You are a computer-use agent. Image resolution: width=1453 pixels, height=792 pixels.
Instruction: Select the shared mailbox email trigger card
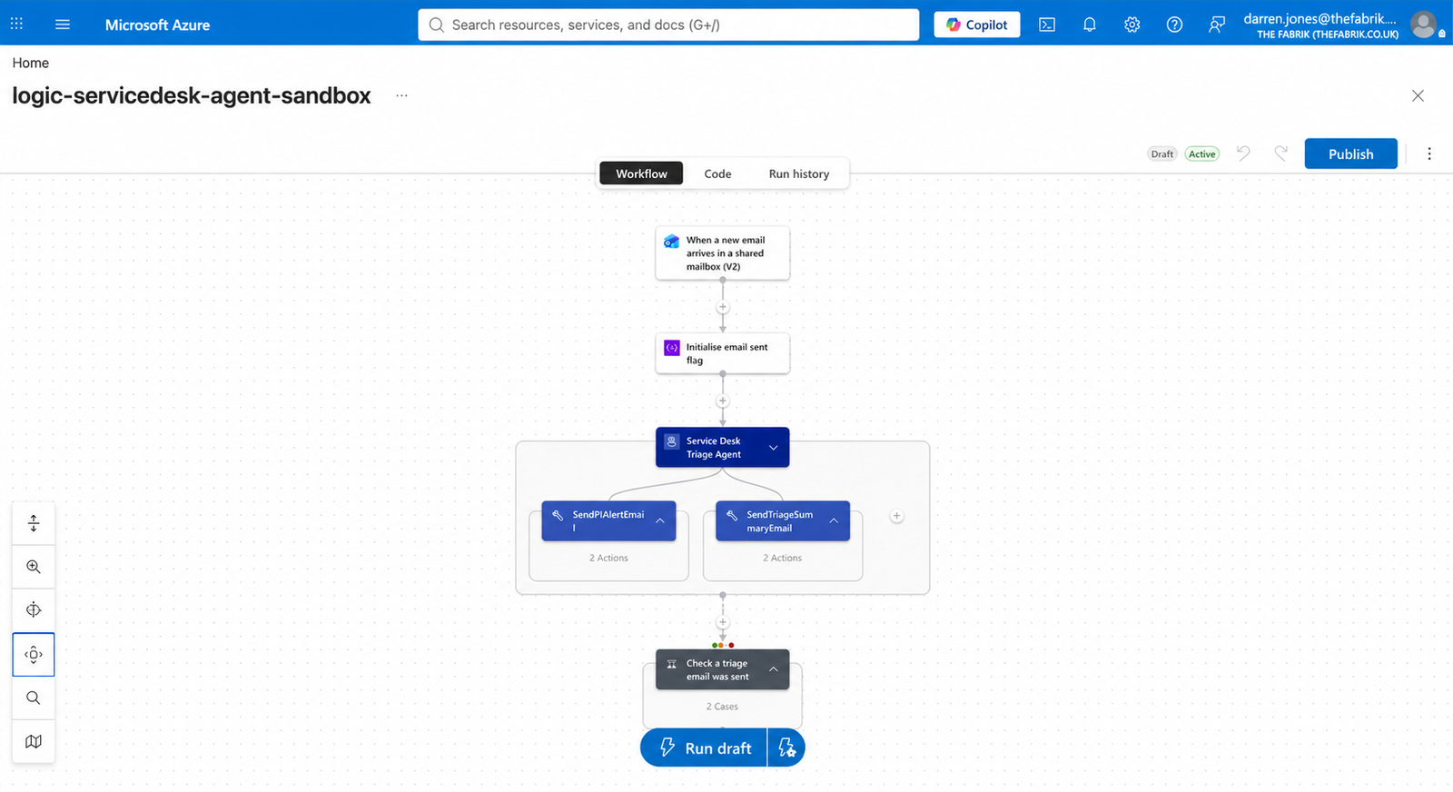(x=723, y=252)
